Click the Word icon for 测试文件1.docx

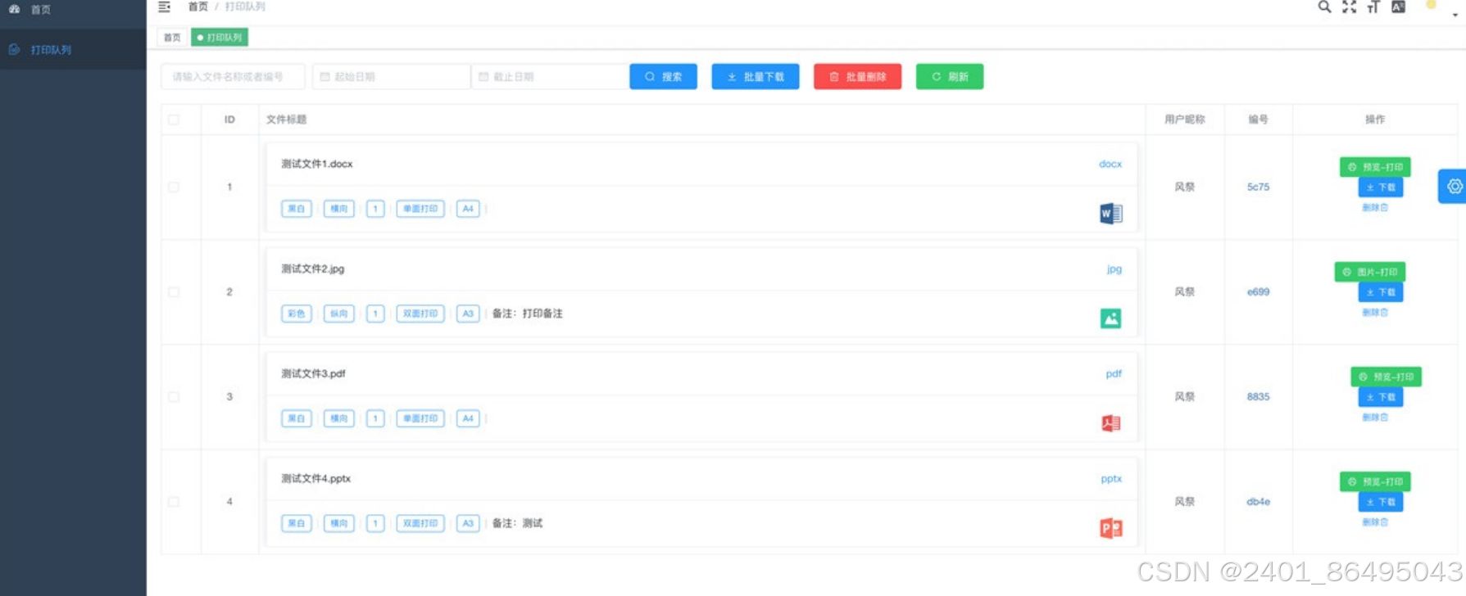coord(1110,214)
